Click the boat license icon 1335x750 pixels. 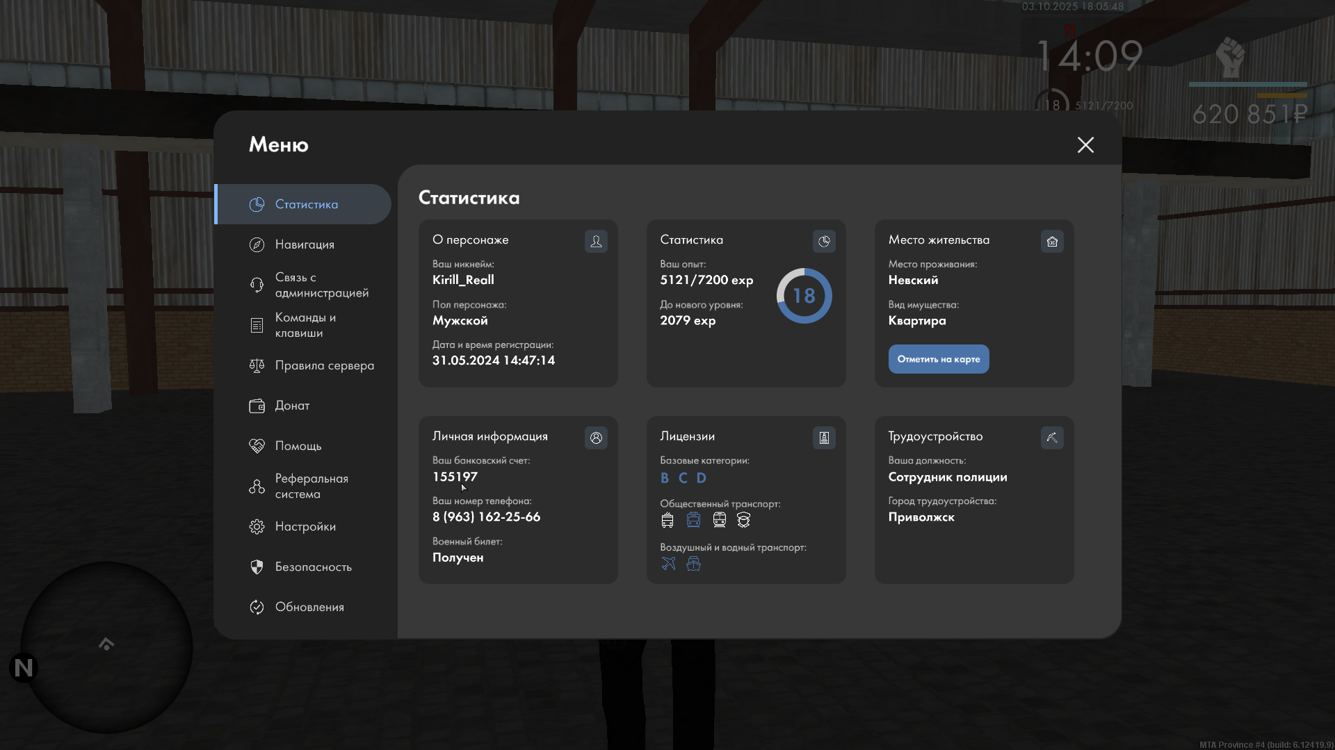click(x=693, y=563)
